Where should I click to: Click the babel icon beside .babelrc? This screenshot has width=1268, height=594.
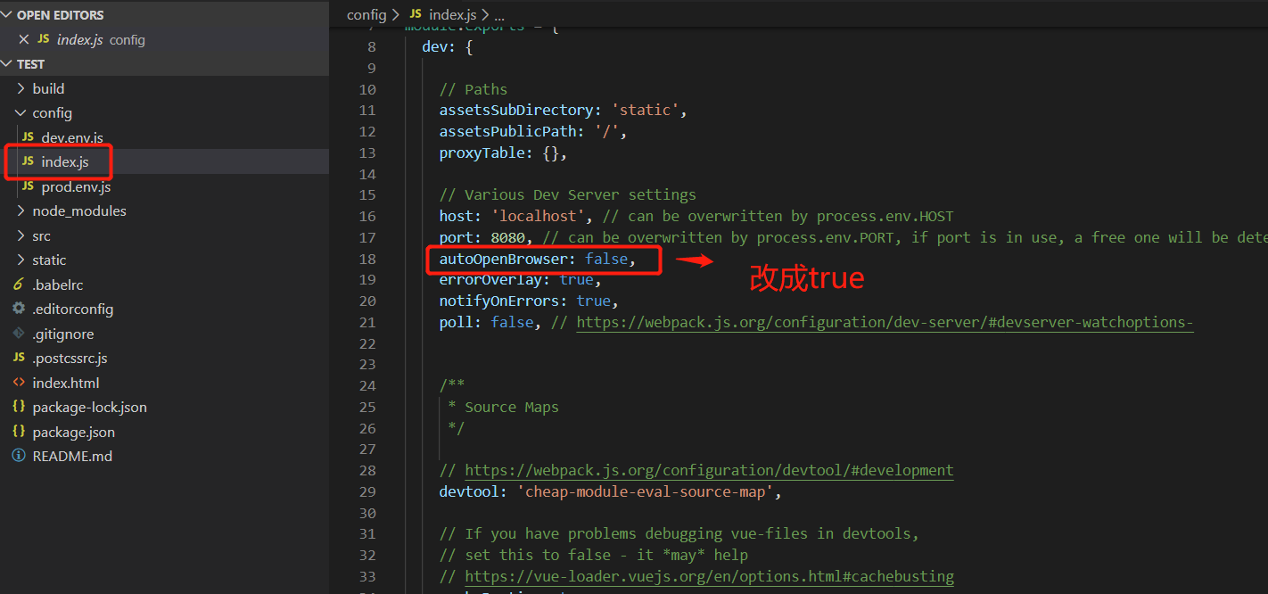[19, 285]
